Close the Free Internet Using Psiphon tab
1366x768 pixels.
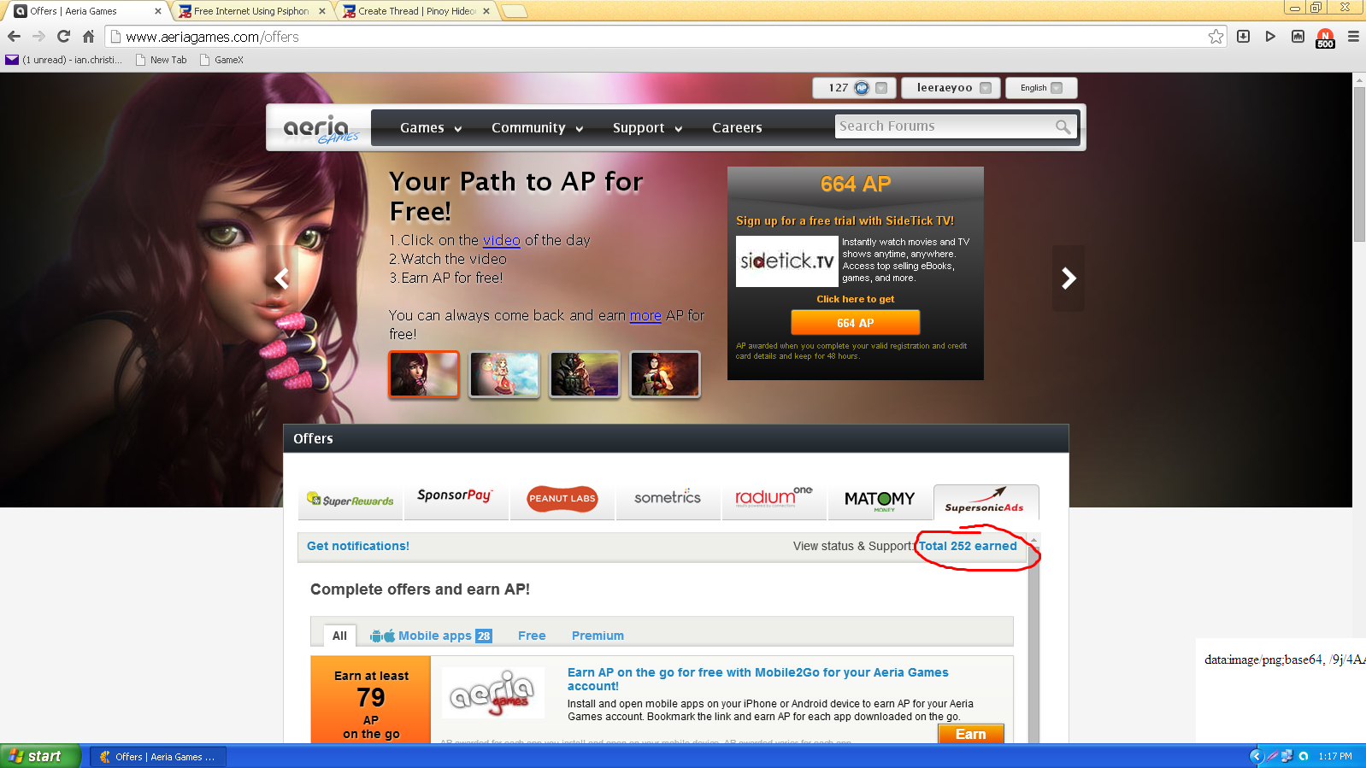pyautogui.click(x=322, y=11)
